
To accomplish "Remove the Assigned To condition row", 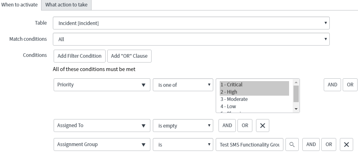I will [262, 126].
